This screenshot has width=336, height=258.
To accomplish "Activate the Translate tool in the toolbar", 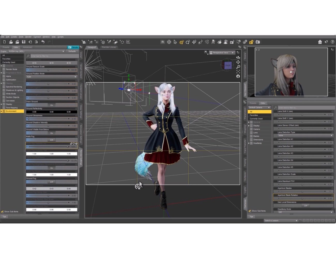I will click(194, 42).
